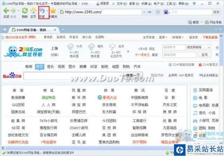Open Favorites star icon

[53, 11]
